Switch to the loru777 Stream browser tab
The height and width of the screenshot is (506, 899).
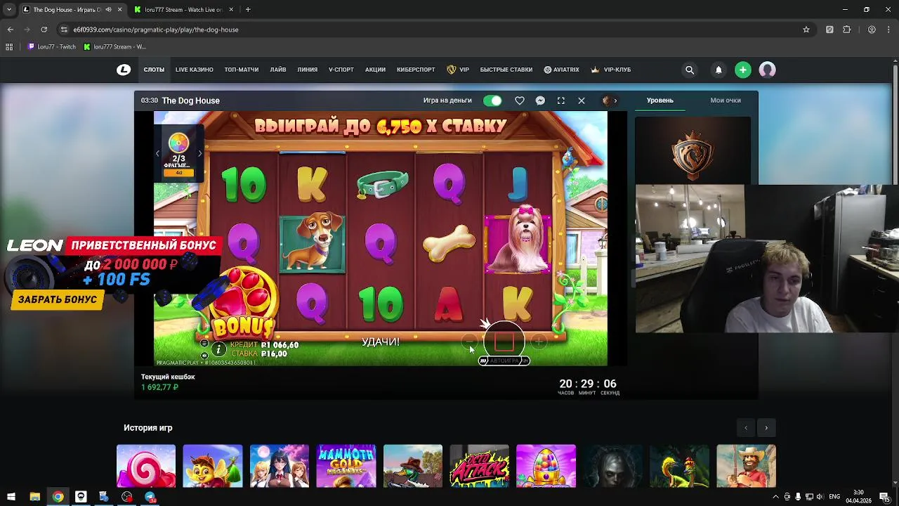[x=184, y=10]
